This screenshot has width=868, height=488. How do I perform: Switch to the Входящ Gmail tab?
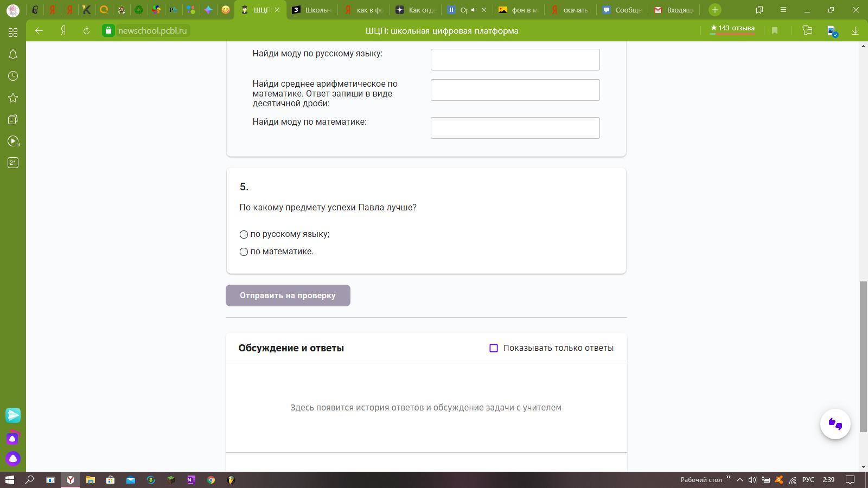tap(675, 10)
